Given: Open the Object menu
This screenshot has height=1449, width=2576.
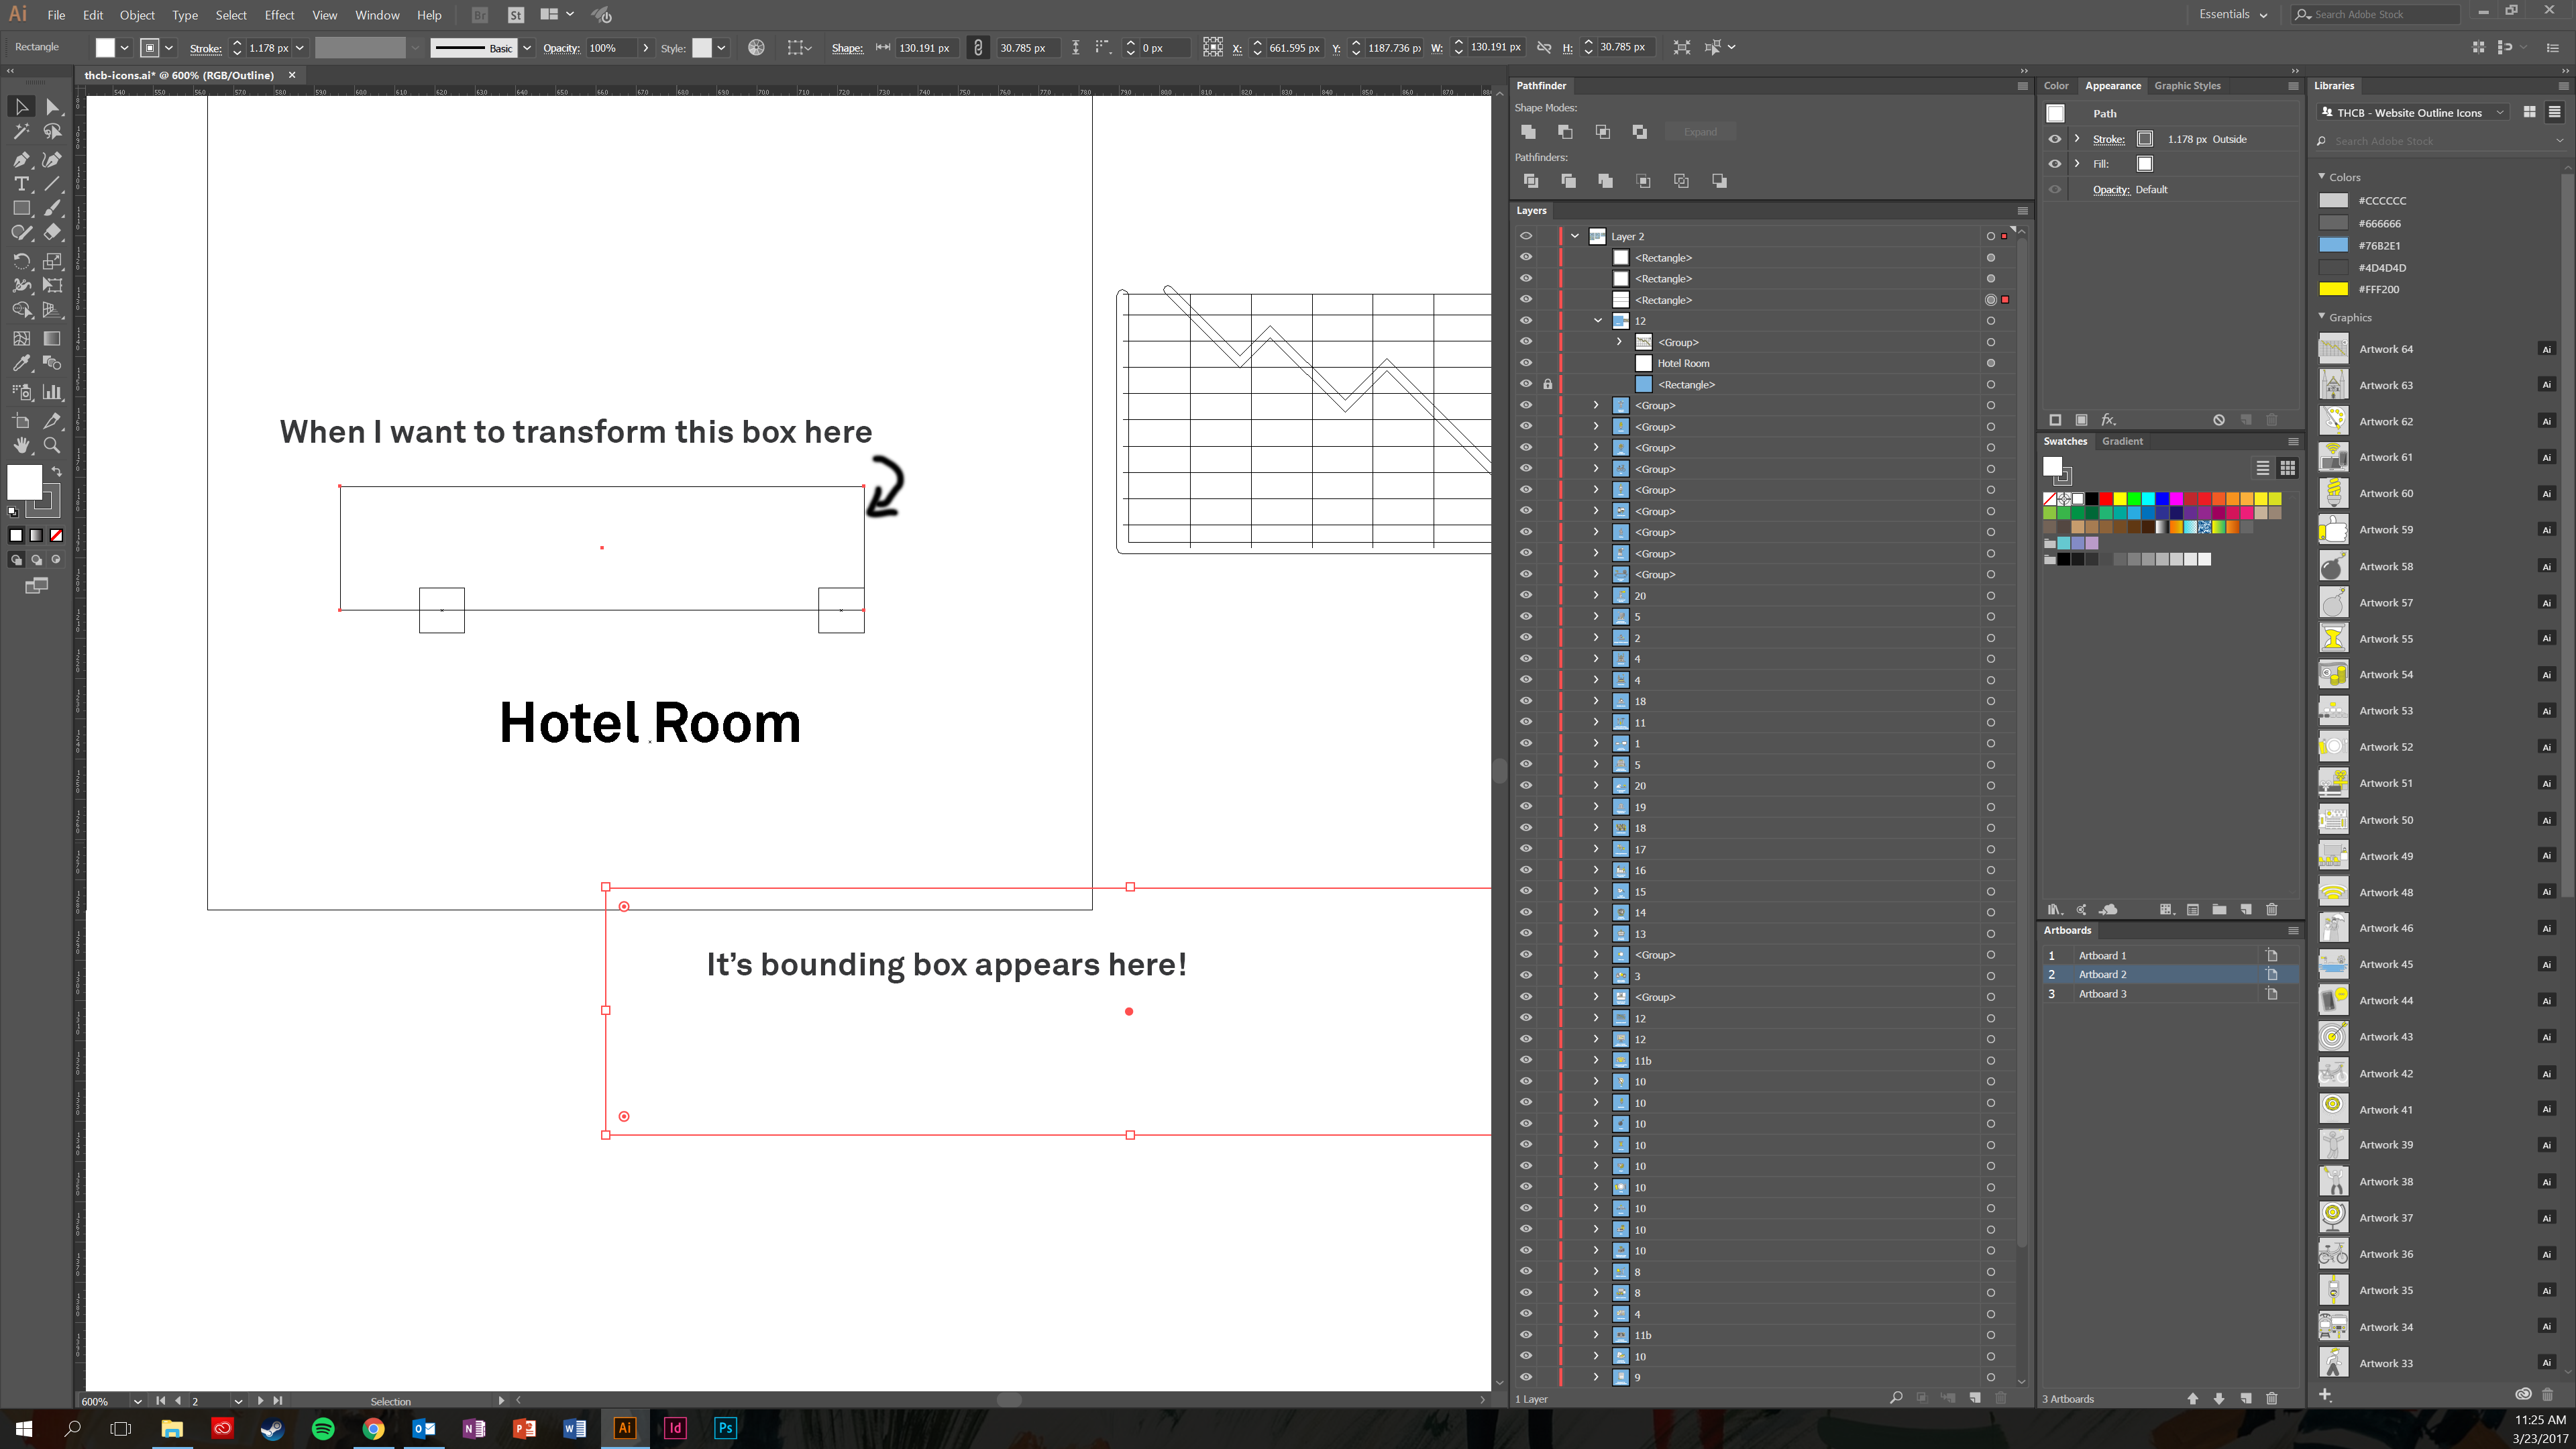Looking at the screenshot, I should click(x=136, y=14).
